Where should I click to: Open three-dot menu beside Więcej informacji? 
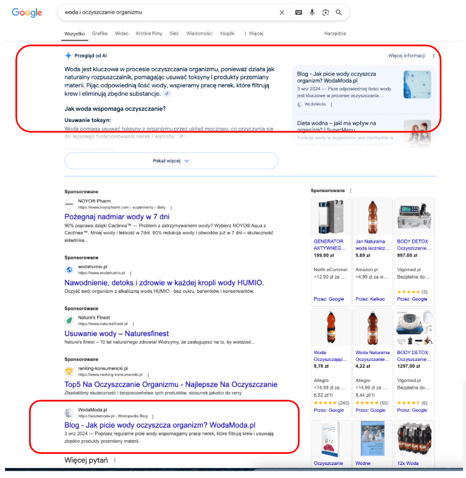[x=433, y=56]
